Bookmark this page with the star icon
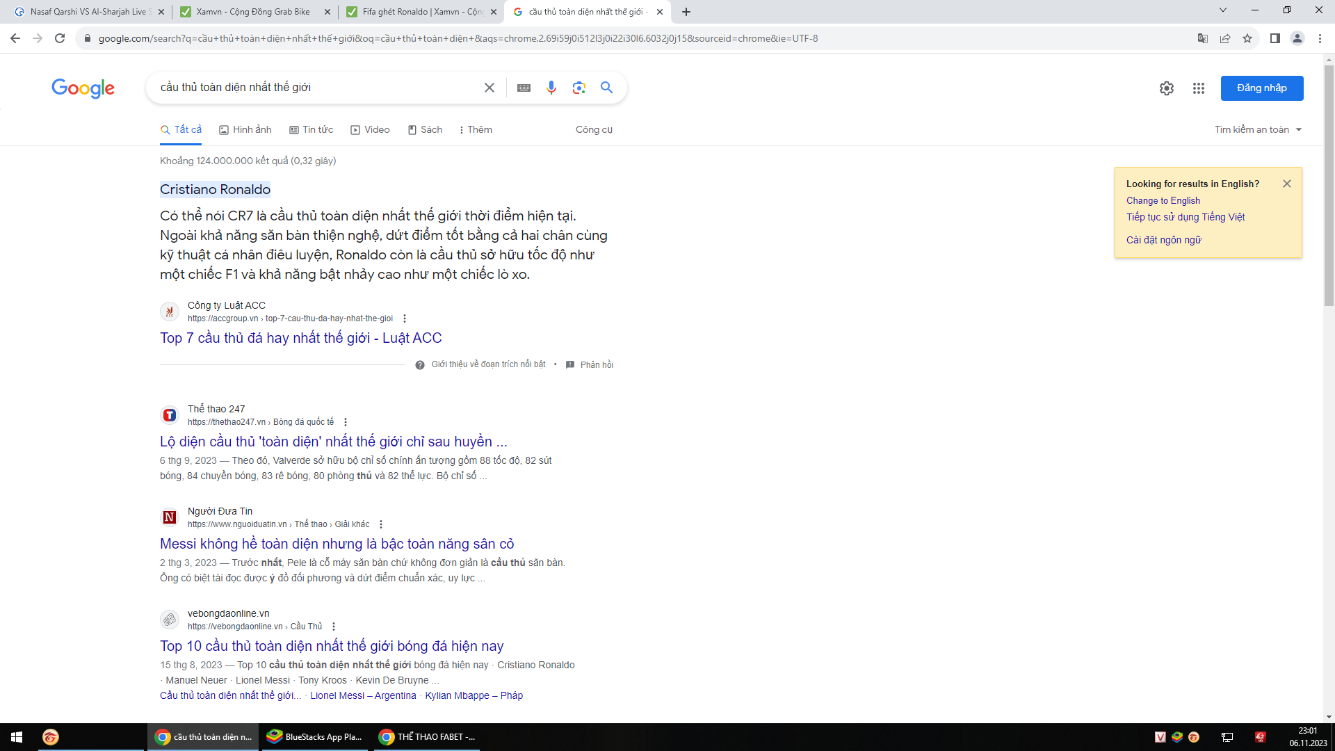The width and height of the screenshot is (1335, 751). 1247,38
